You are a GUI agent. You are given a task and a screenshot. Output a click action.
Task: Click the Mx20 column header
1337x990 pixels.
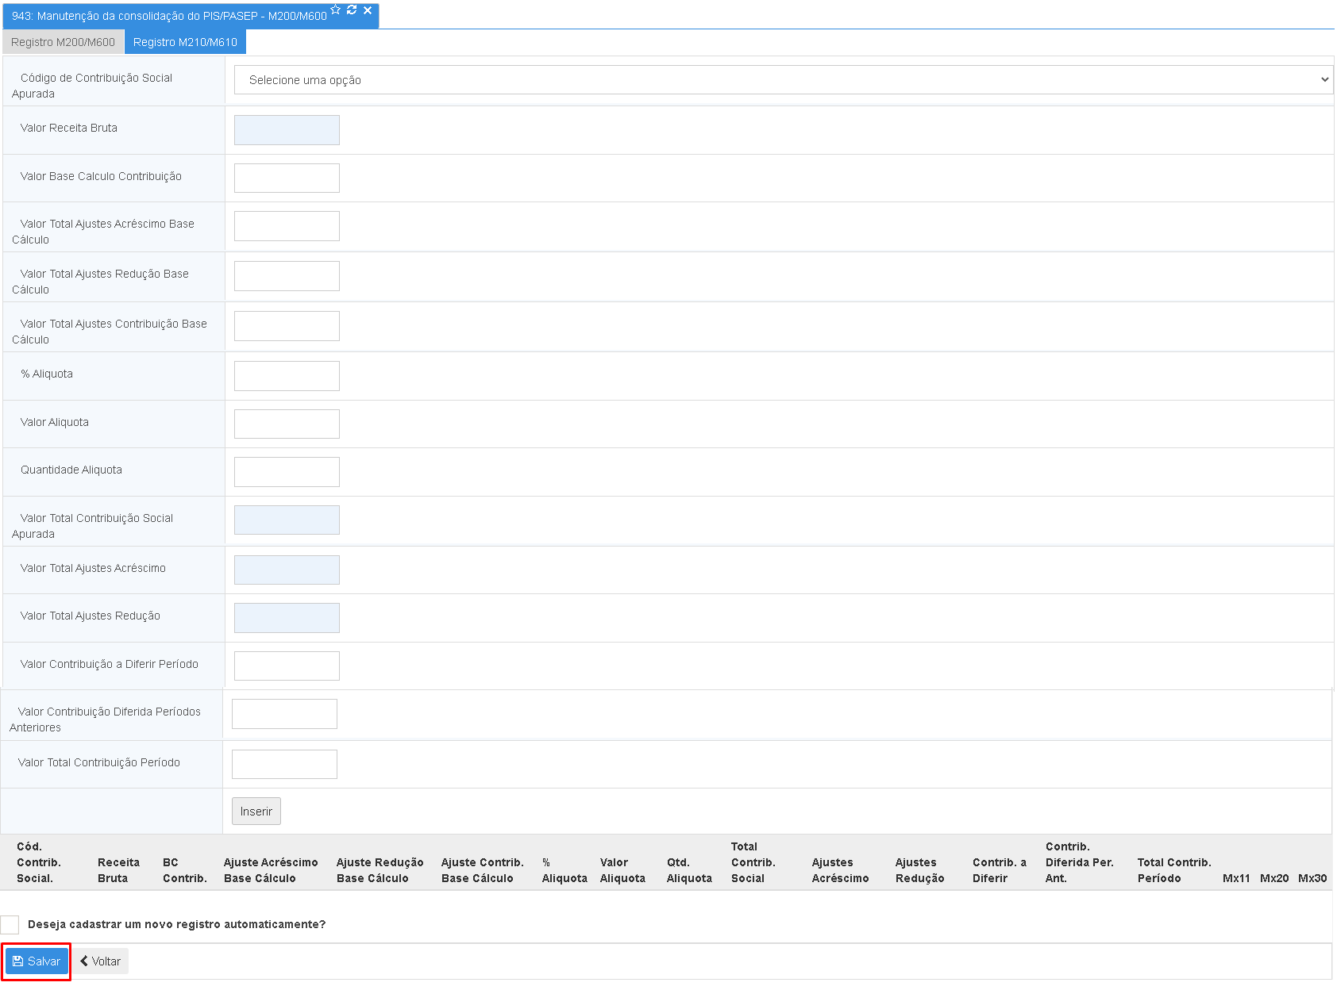click(x=1274, y=879)
